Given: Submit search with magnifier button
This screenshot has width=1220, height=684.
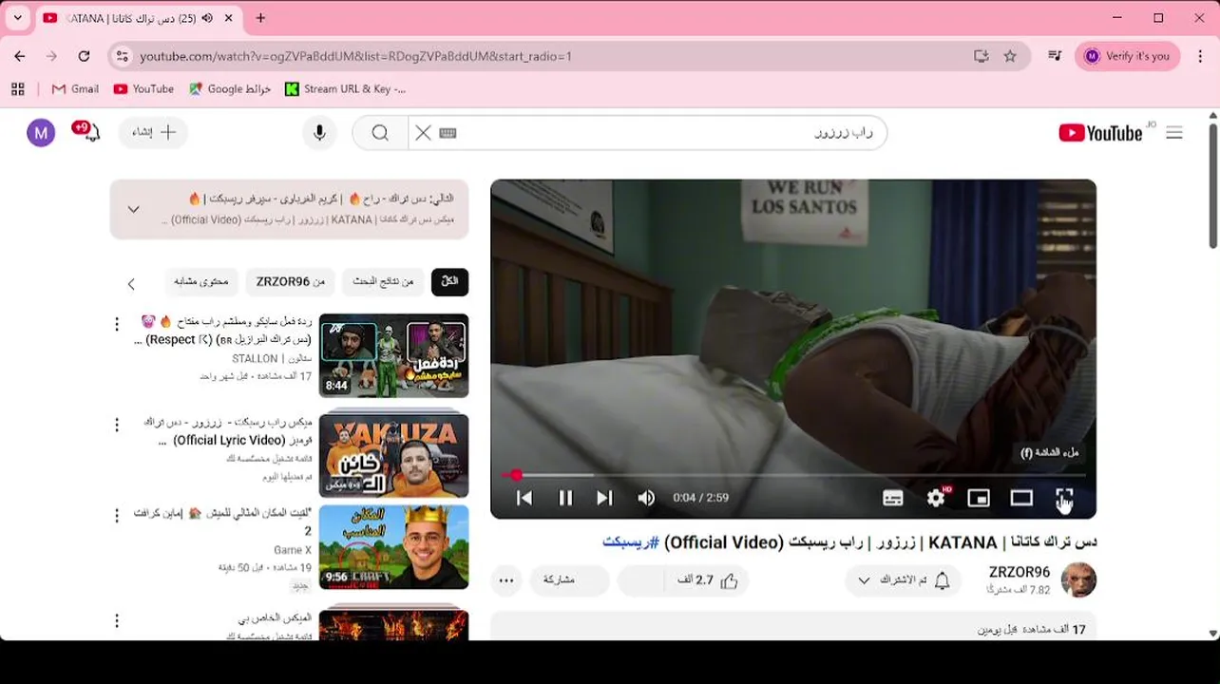Looking at the screenshot, I should tap(380, 133).
